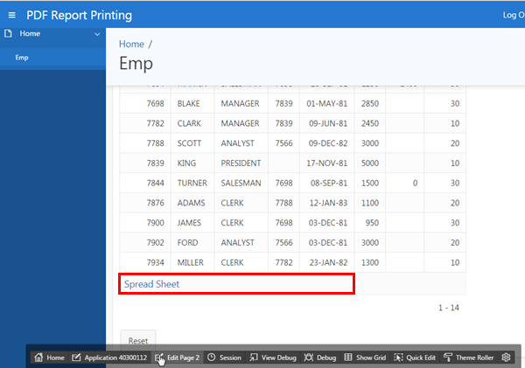Image resolution: width=525 pixels, height=368 pixels.
Task: Open the Emp sidebar entry
Action: (x=52, y=58)
